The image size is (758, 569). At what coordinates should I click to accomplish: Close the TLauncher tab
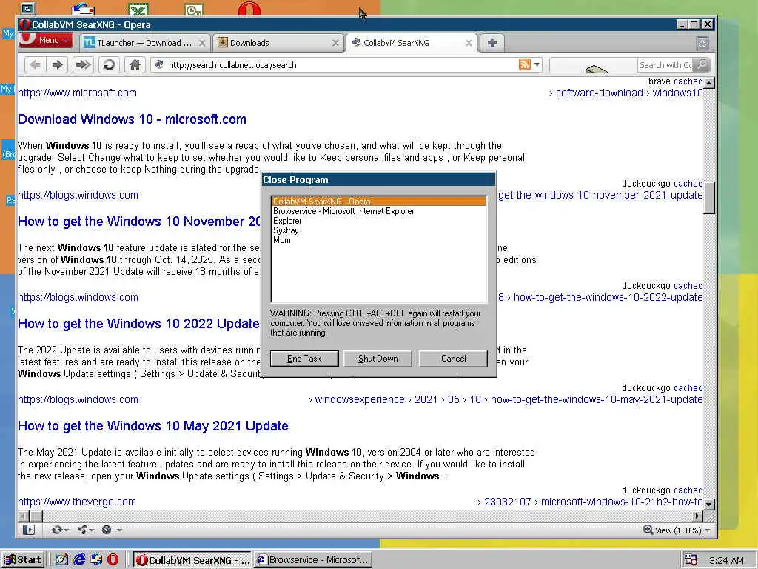202,43
